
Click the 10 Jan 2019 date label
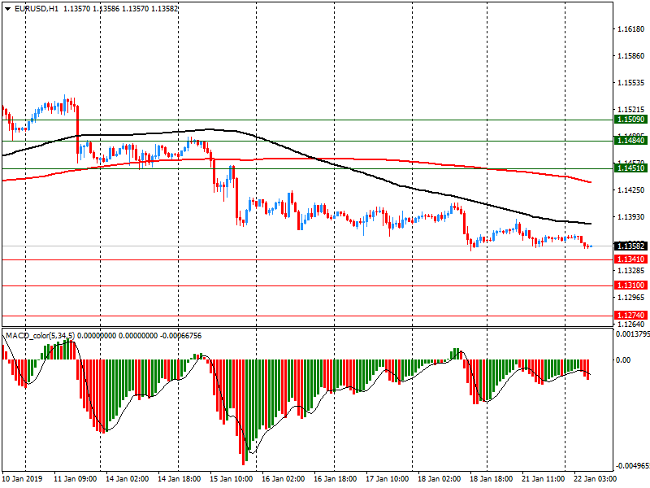pos(23,479)
